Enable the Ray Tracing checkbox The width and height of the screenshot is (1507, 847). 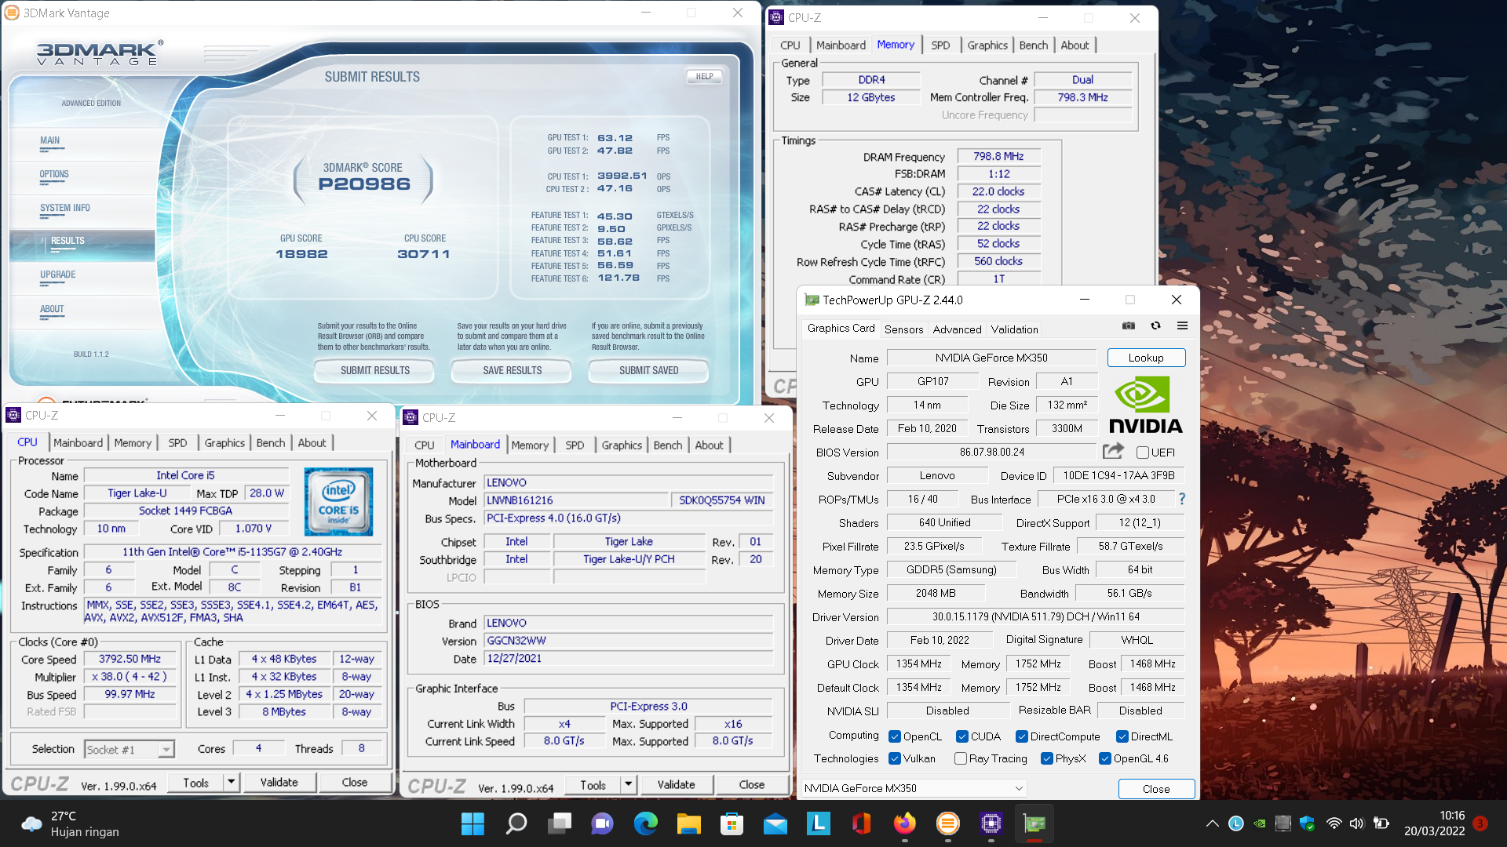pyautogui.click(x=960, y=758)
